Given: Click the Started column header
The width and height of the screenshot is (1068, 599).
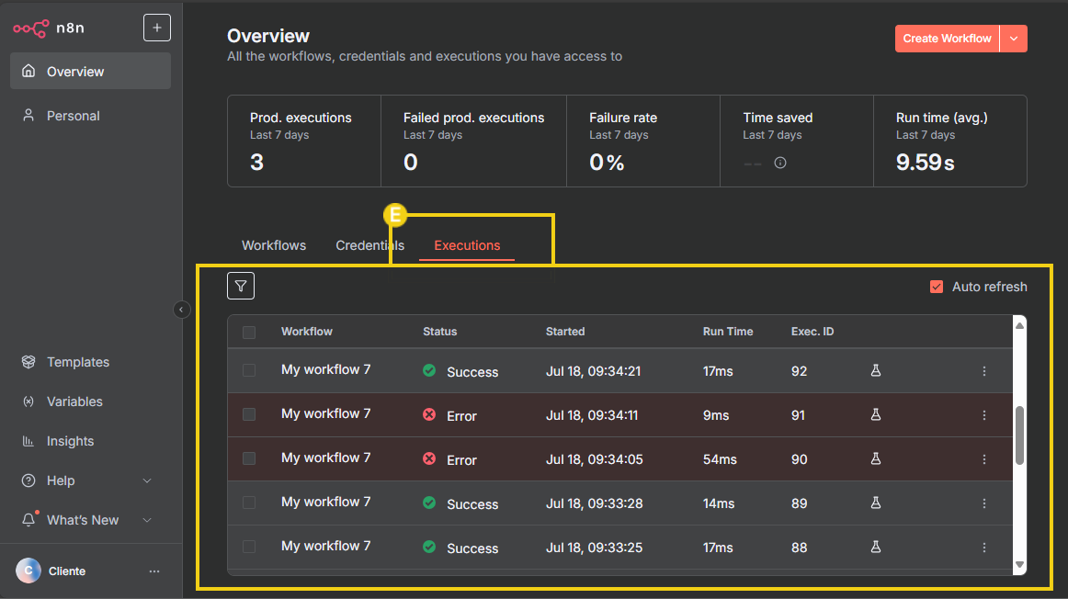Looking at the screenshot, I should (565, 332).
